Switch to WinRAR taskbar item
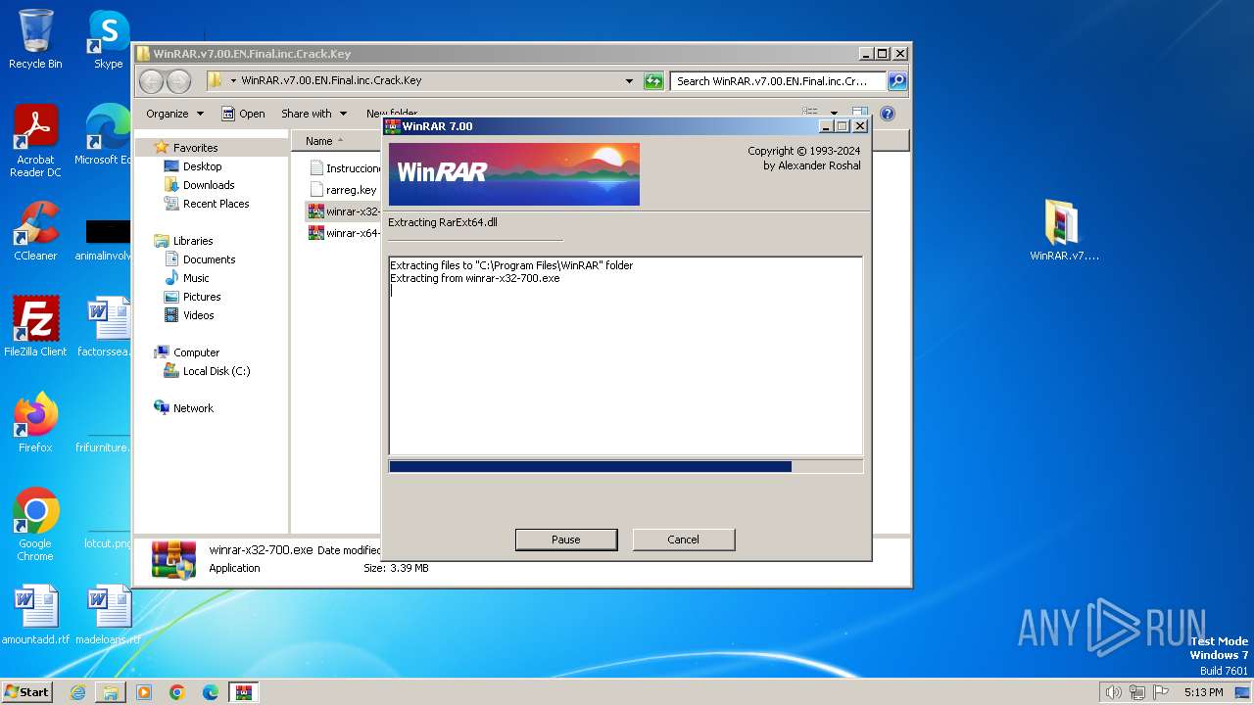1254x705 pixels. tap(244, 692)
